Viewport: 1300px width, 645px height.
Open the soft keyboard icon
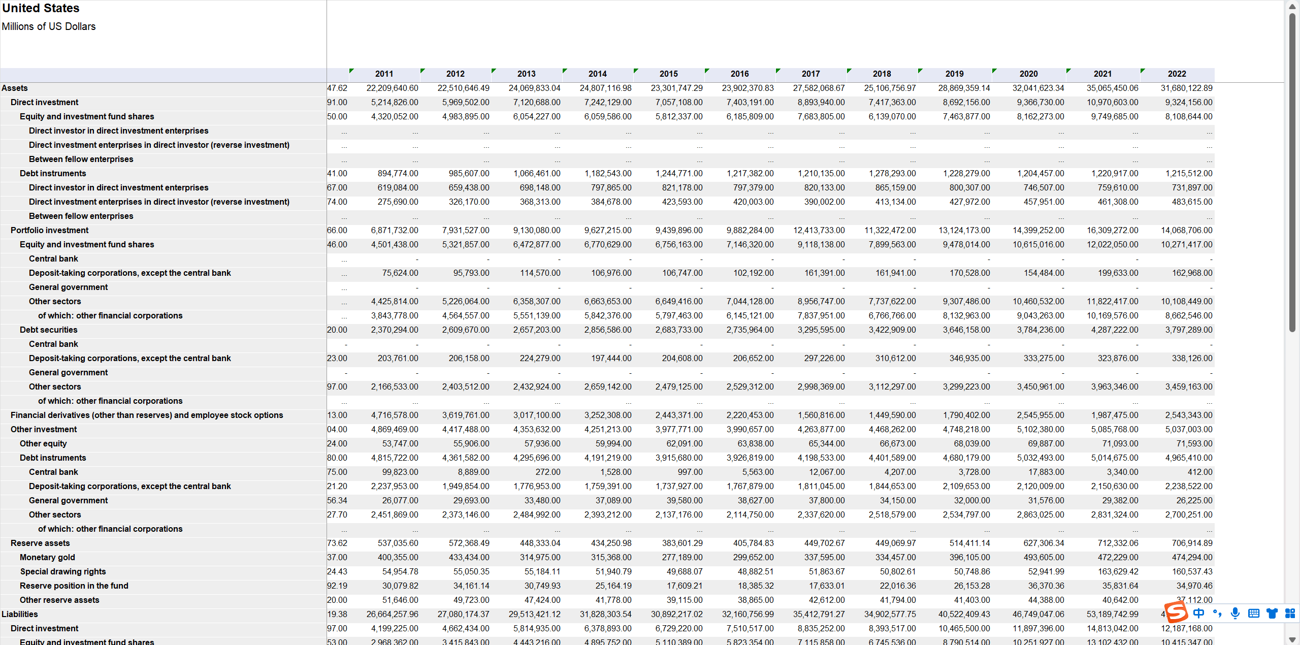pos(1254,613)
